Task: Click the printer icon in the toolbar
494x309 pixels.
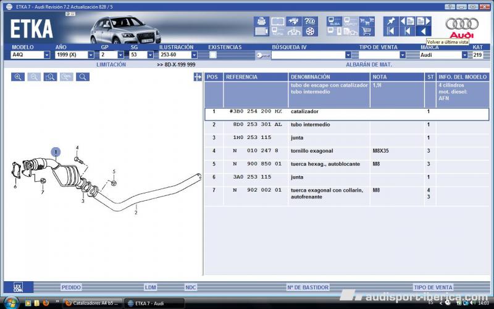Action: coord(261,21)
